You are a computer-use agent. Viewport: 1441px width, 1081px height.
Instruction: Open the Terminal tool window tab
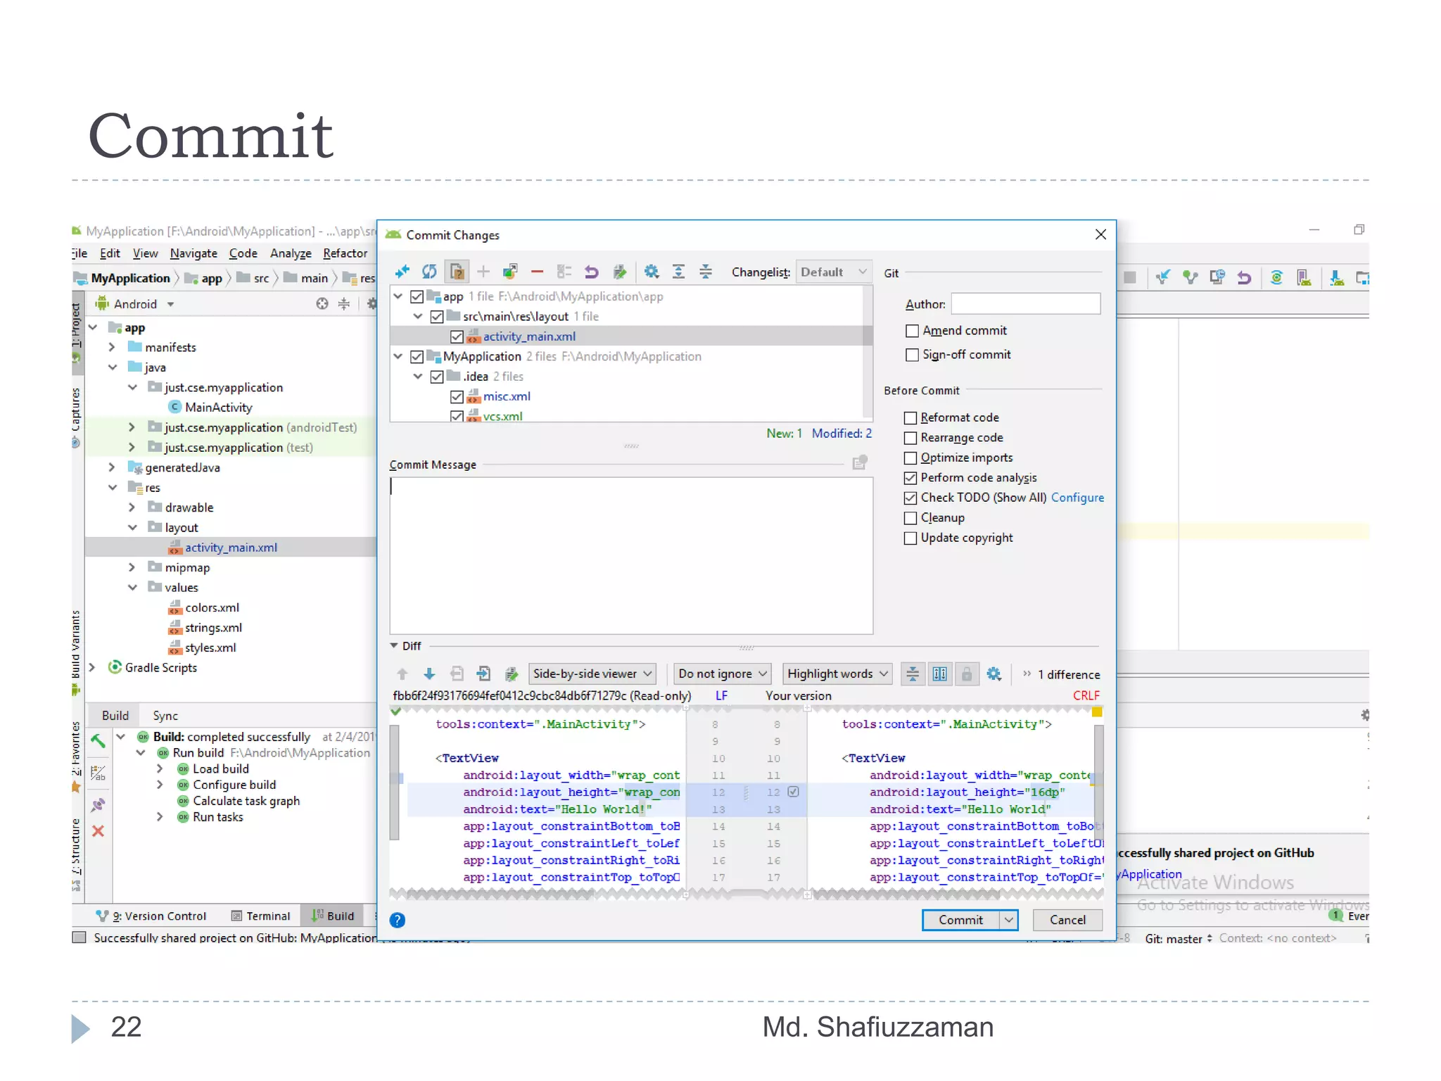coord(260,916)
